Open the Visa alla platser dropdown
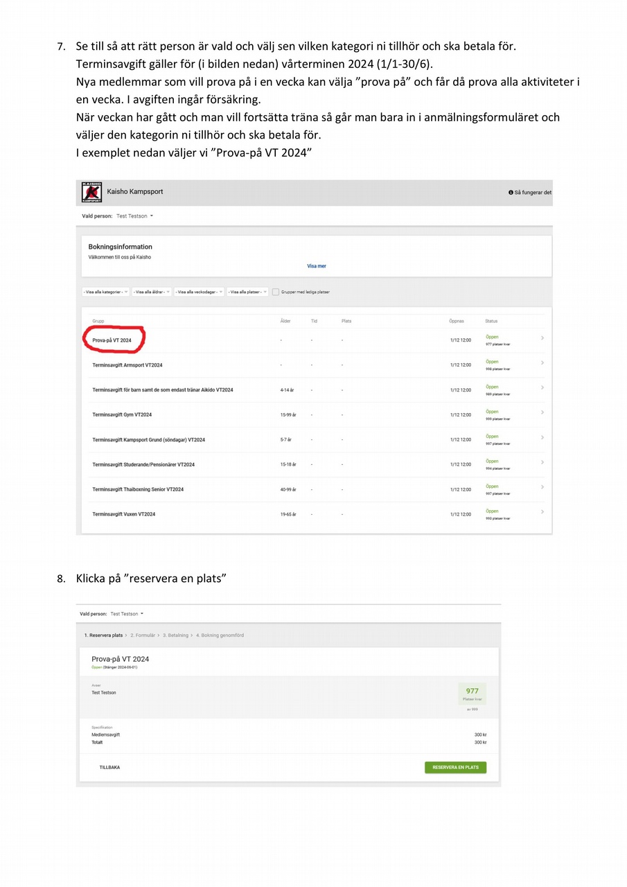This screenshot has height=887, width=627. click(247, 292)
